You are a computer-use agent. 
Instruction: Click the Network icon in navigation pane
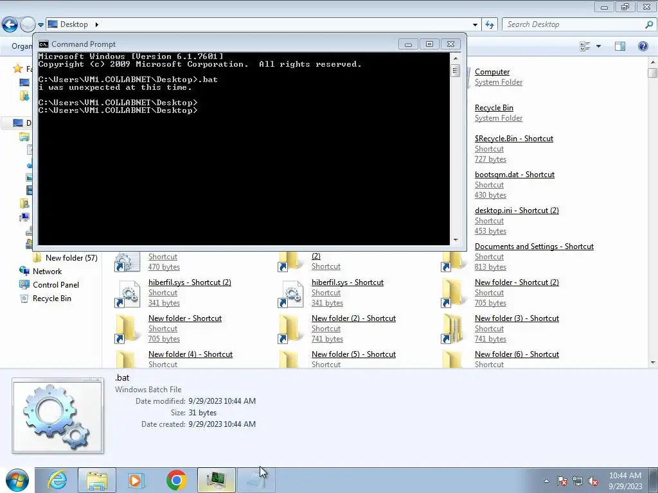[x=24, y=272]
